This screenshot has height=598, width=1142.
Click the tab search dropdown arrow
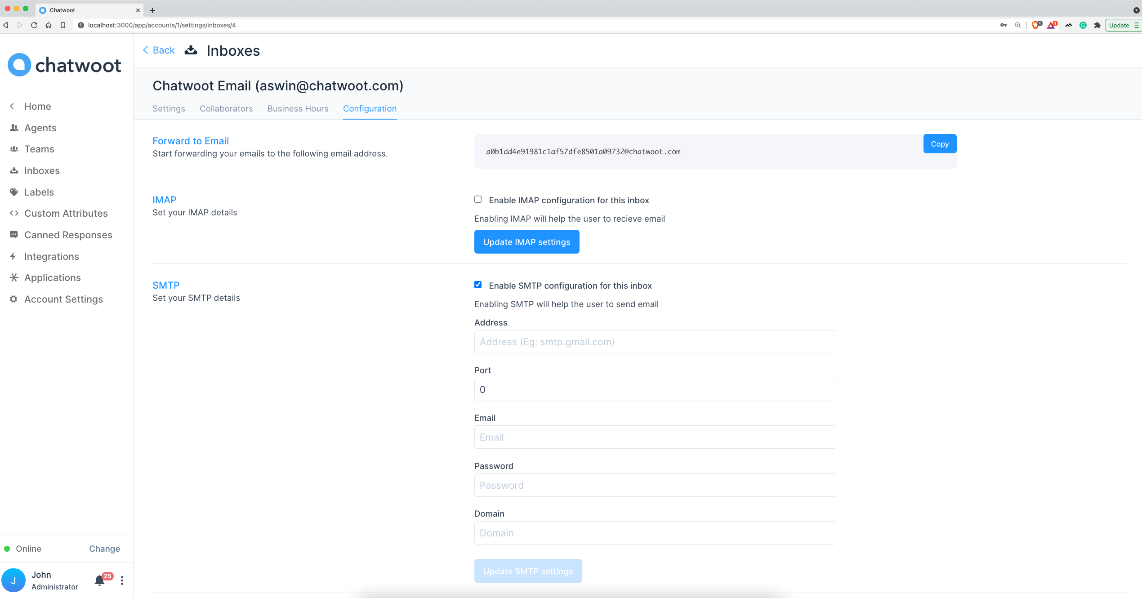click(1136, 10)
